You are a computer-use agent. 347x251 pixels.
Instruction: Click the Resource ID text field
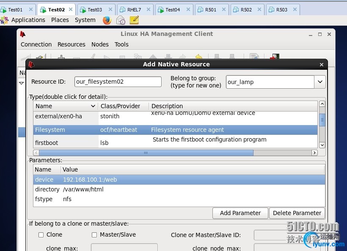point(118,82)
